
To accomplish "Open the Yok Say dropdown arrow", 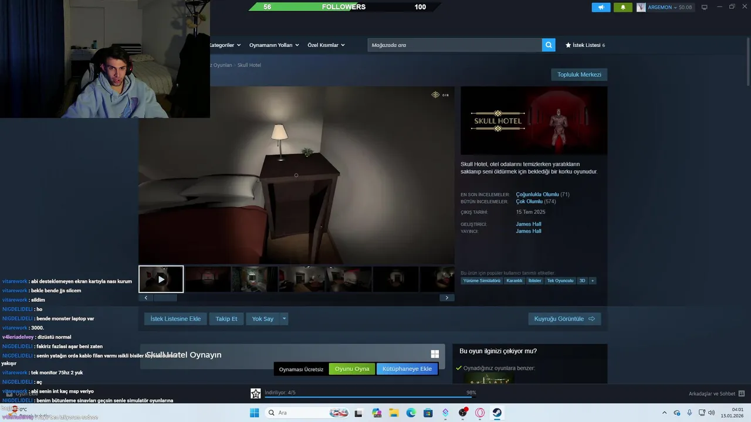I will (x=284, y=319).
